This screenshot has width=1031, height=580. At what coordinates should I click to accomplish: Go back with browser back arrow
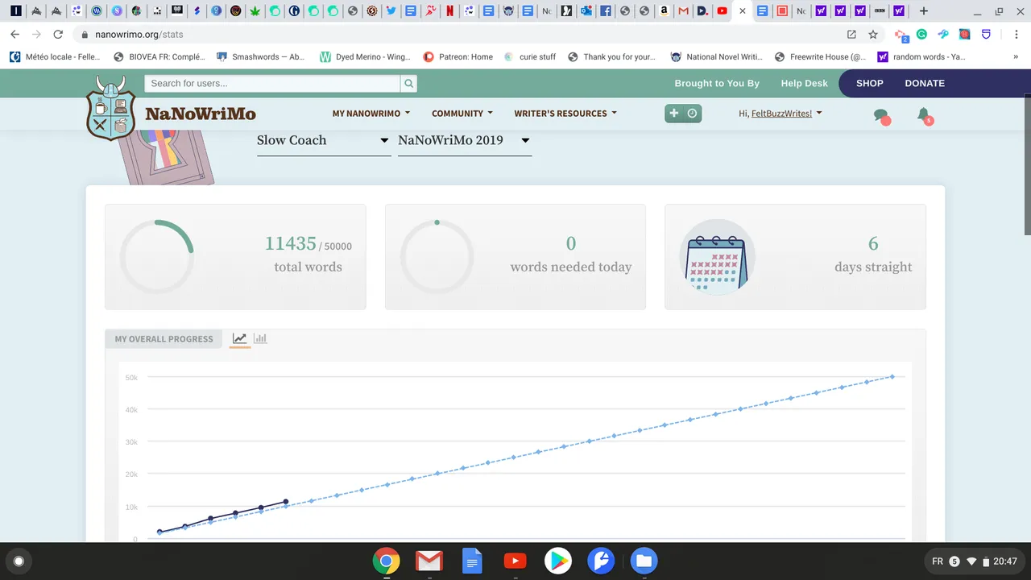point(14,35)
